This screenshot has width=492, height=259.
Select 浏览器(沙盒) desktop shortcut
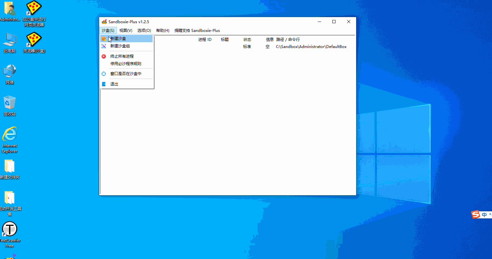(34, 43)
